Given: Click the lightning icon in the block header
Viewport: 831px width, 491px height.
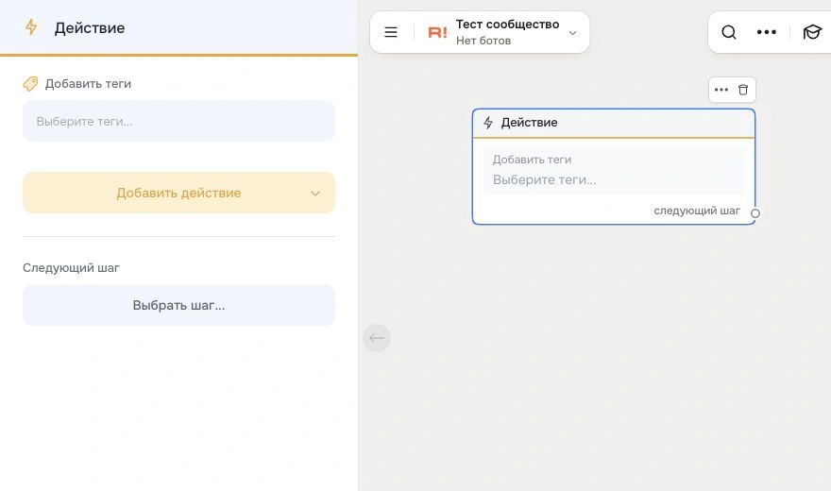Looking at the screenshot, I should [x=488, y=123].
